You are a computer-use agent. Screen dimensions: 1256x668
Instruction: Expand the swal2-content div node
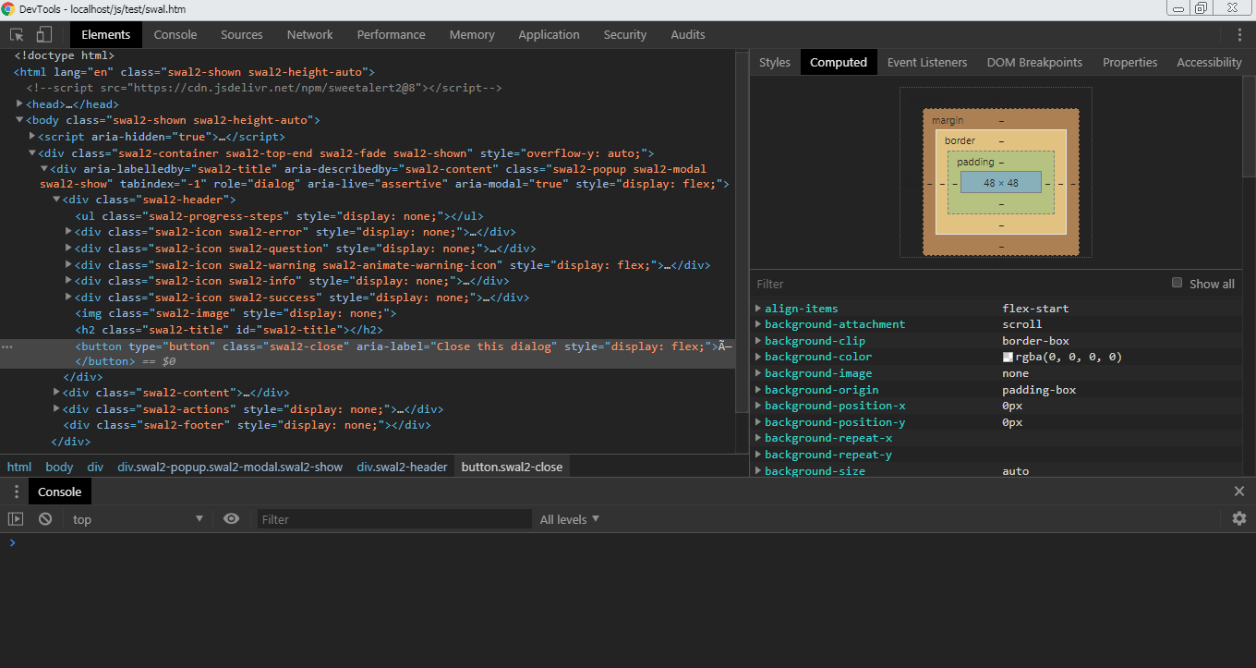click(56, 393)
